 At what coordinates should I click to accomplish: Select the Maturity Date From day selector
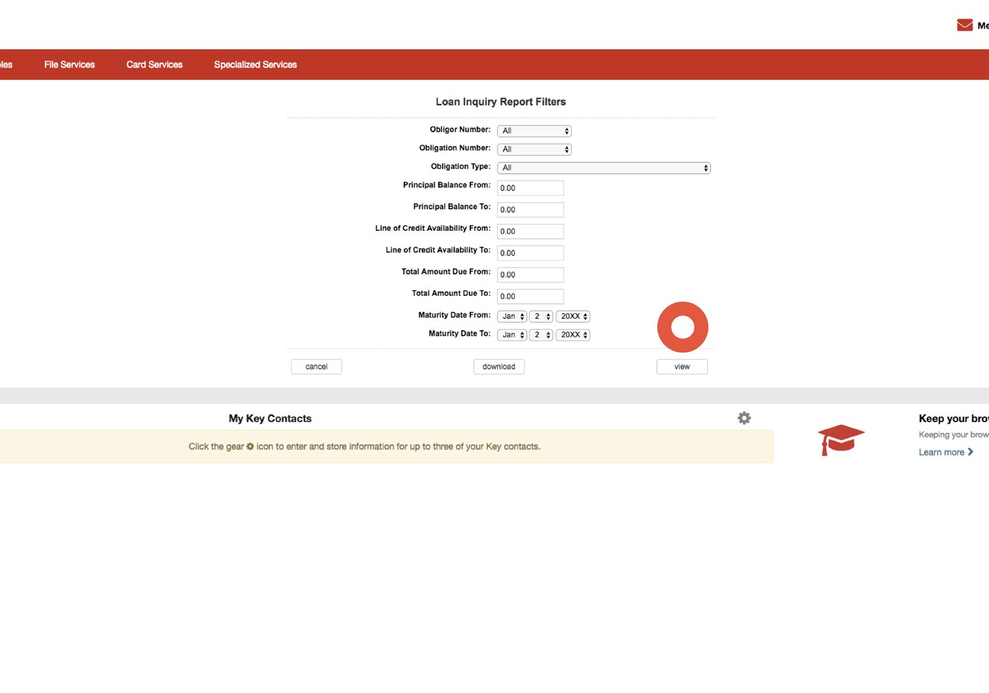point(540,316)
